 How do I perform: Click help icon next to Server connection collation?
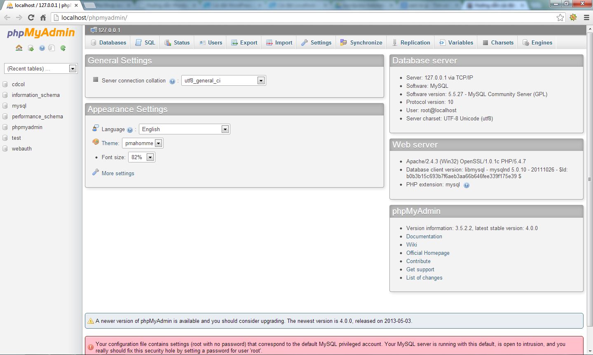pyautogui.click(x=172, y=81)
